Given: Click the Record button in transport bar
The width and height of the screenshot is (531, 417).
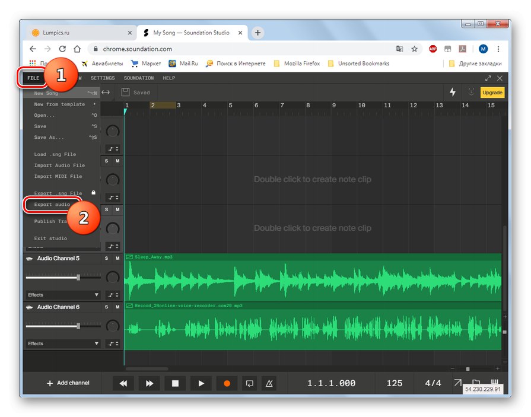Looking at the screenshot, I should [x=227, y=384].
